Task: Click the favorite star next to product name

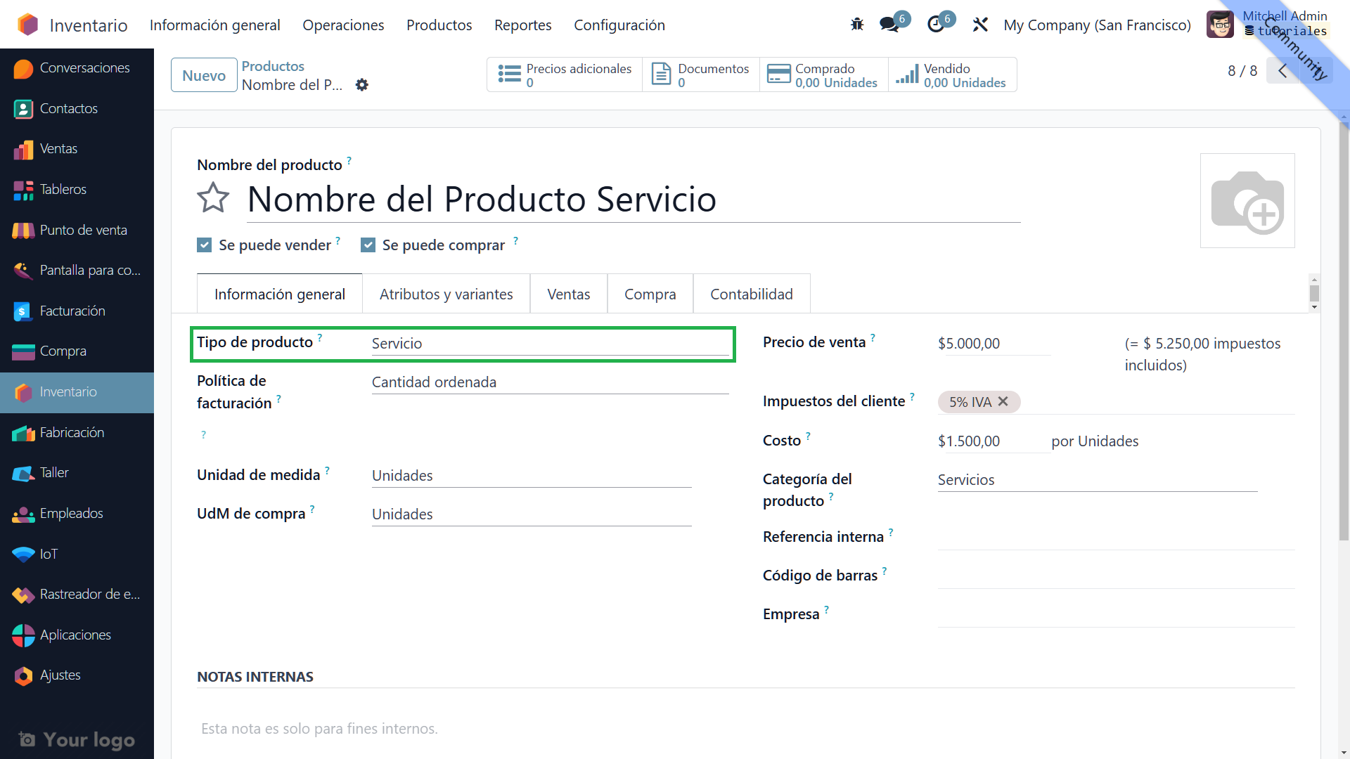Action: coord(213,198)
